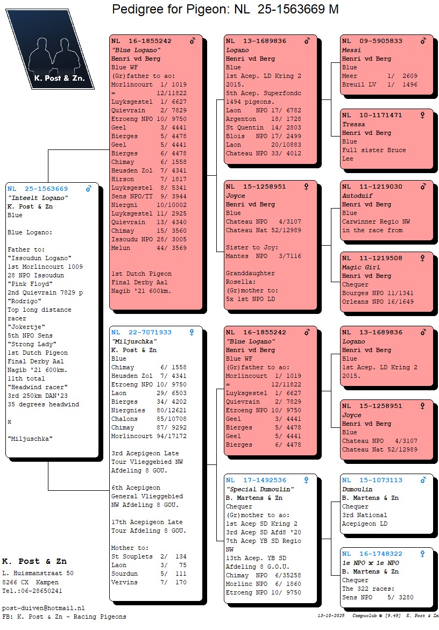Viewport: 439px width, 630px height.
Task: Click ring number NL 17-1492536
Action: [x=256, y=480]
